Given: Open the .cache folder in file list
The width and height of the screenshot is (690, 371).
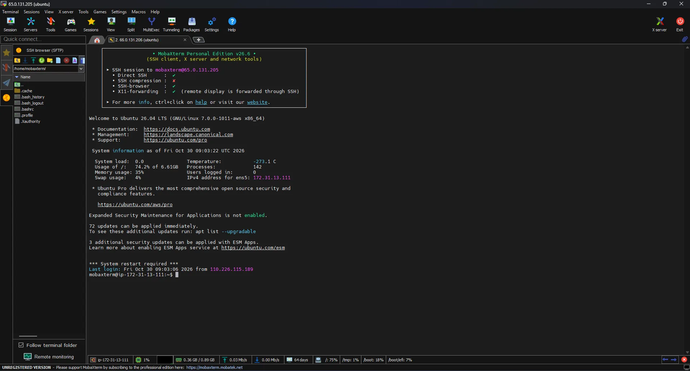Looking at the screenshot, I should coord(23,91).
